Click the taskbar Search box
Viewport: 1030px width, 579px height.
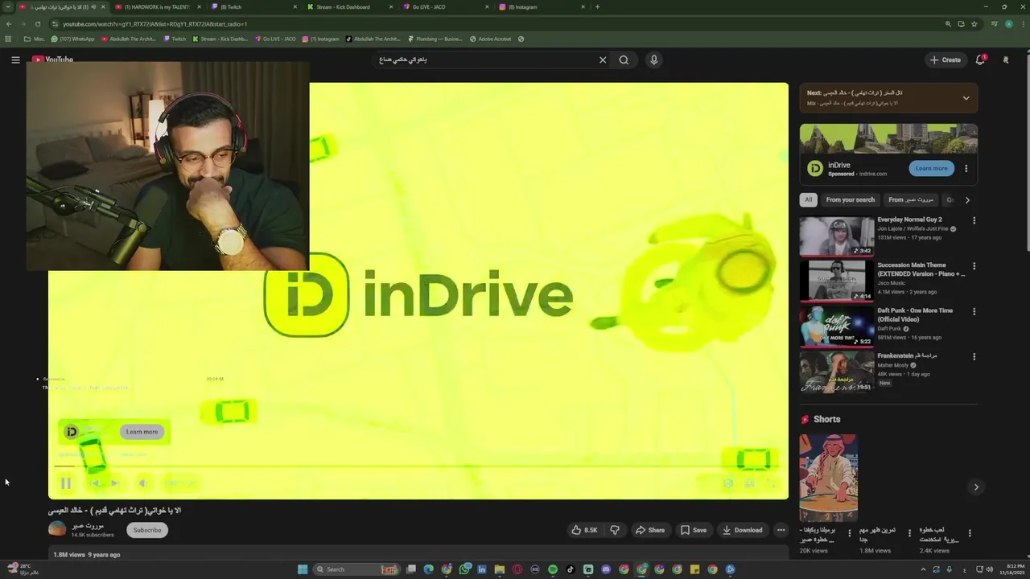pos(357,569)
